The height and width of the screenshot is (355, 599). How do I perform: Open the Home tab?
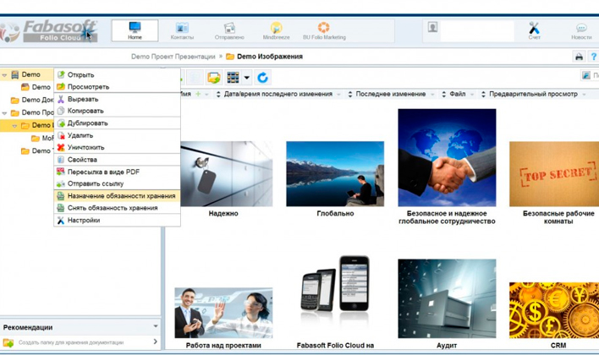(135, 30)
